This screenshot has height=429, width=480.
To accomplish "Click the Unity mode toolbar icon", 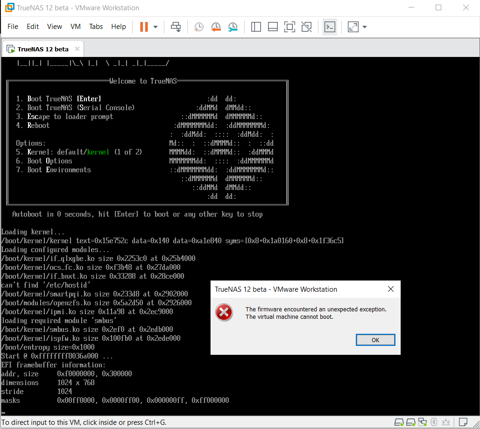I will coord(306,27).
